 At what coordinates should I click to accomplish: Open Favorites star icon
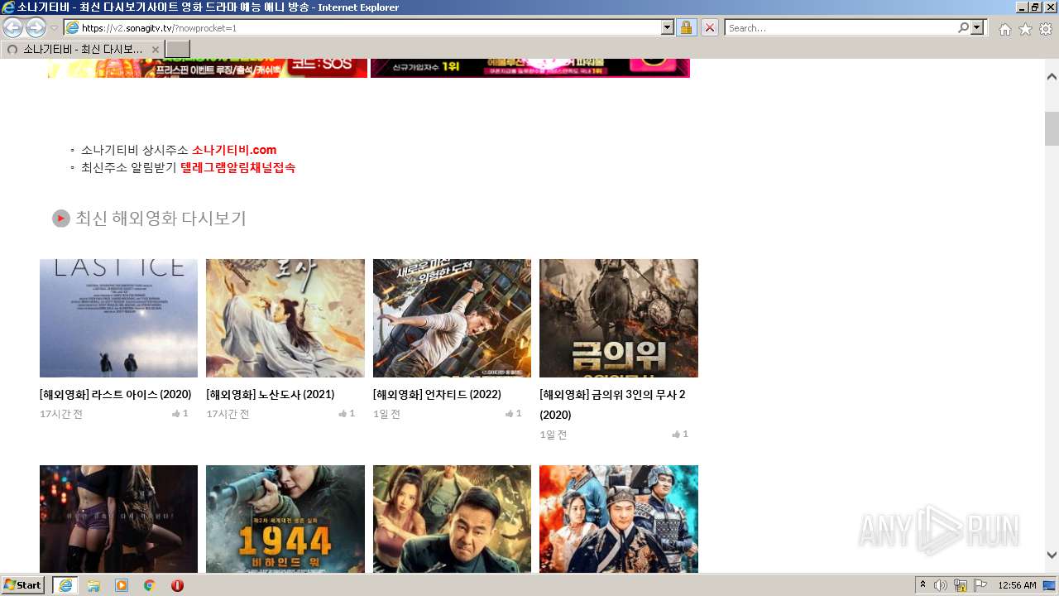(x=1025, y=29)
